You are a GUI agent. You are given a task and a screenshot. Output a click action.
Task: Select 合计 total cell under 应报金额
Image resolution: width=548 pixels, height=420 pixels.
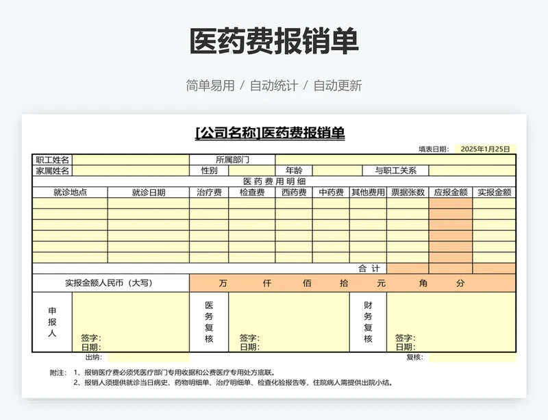451,269
